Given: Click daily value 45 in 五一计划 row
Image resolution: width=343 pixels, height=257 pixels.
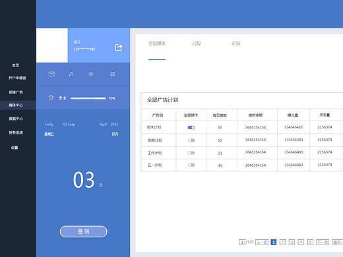Looking at the screenshot, I should coord(220,165).
